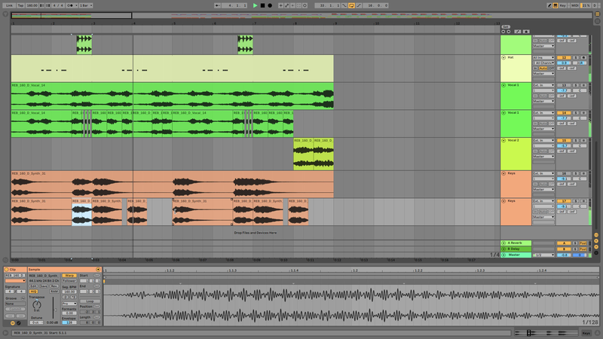This screenshot has width=603, height=339.
Task: Open the warp mode dropdown below Seg. BPM
Action: pyautogui.click(x=69, y=304)
